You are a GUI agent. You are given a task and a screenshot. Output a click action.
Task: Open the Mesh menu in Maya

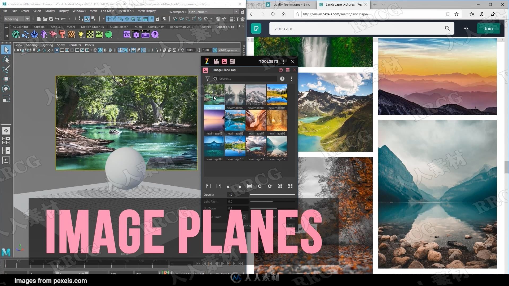(x=94, y=12)
